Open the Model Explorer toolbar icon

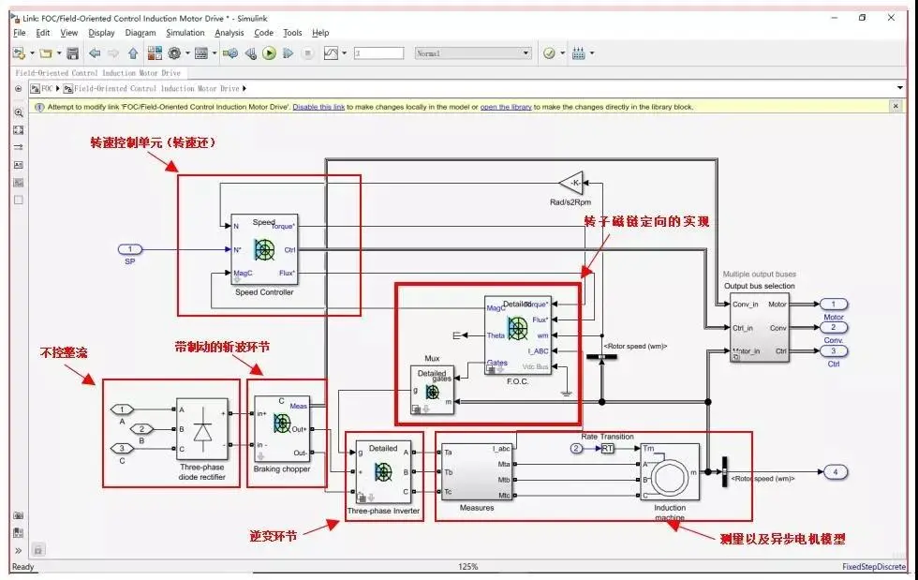click(200, 53)
